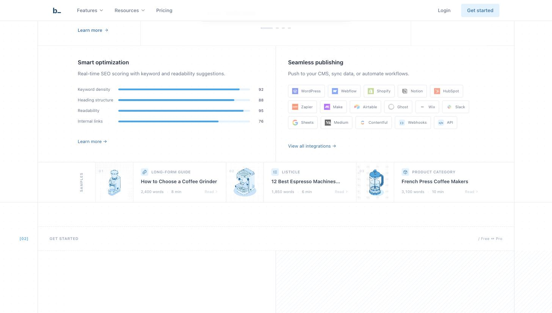Click the b_ logo in the navbar

tap(57, 11)
